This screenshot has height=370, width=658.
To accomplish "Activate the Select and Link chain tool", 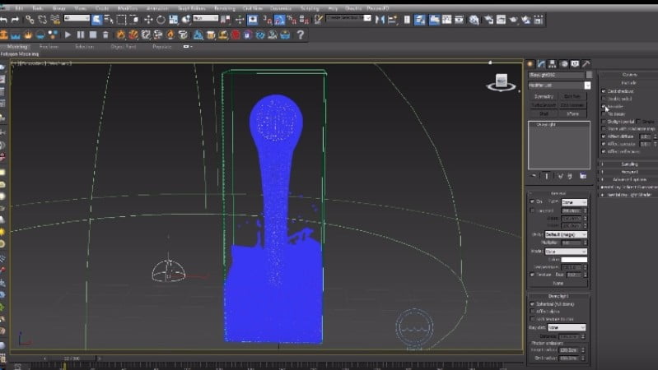I will point(30,19).
